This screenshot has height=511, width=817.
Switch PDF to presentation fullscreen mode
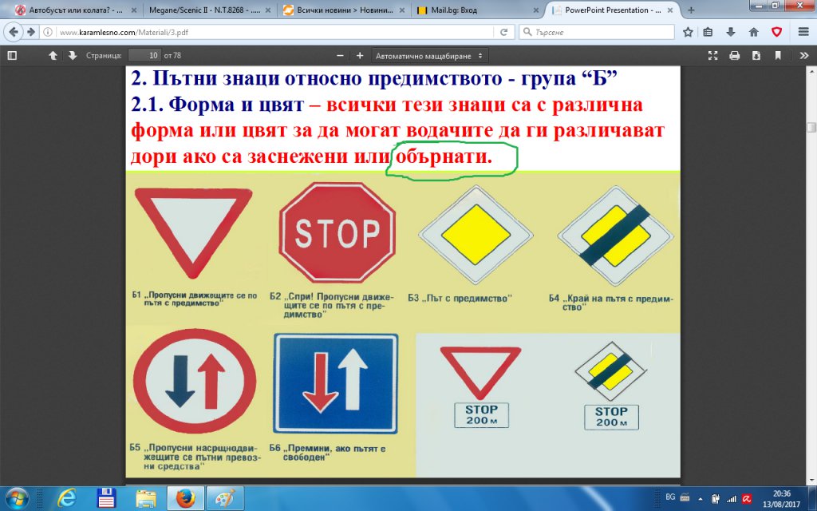pyautogui.click(x=712, y=55)
